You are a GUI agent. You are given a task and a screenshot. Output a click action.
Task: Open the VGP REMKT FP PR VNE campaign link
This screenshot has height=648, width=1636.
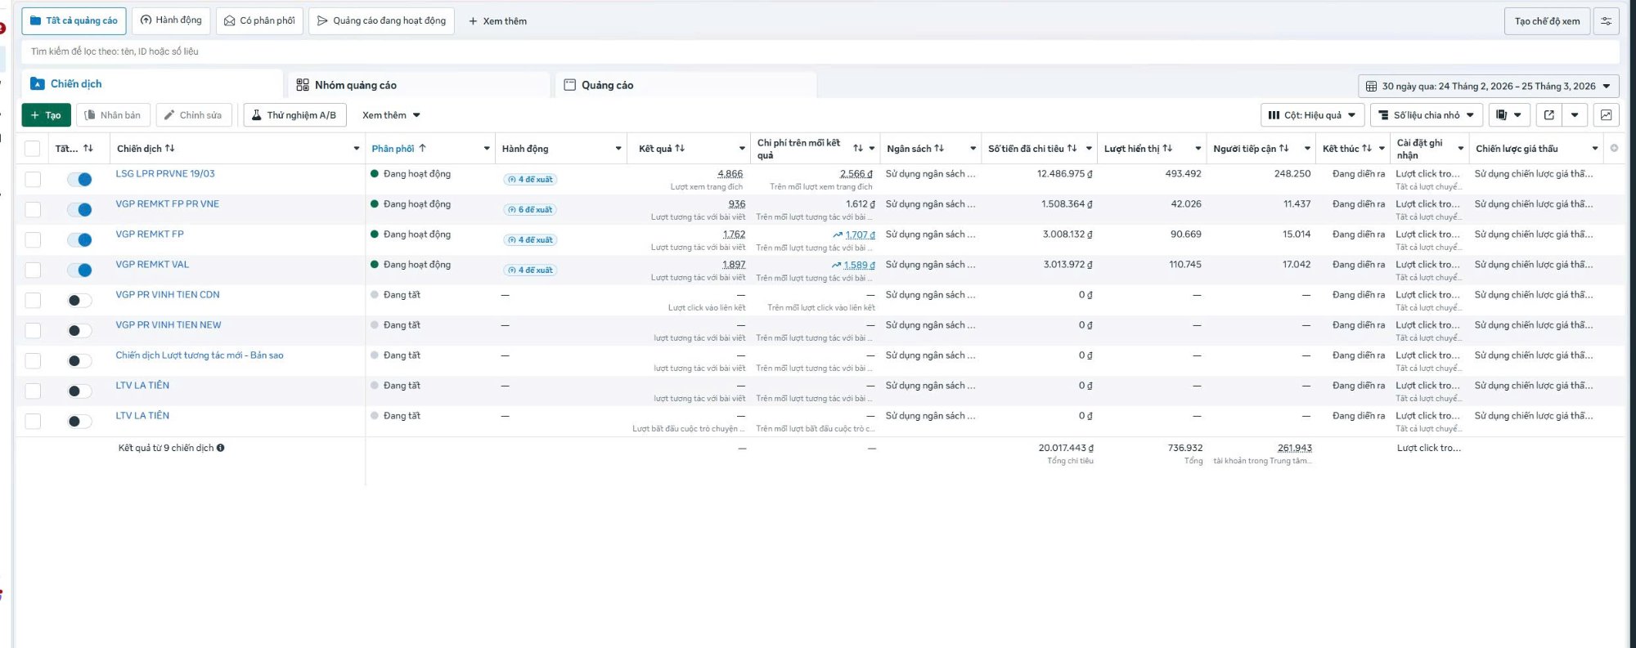pyautogui.click(x=167, y=204)
